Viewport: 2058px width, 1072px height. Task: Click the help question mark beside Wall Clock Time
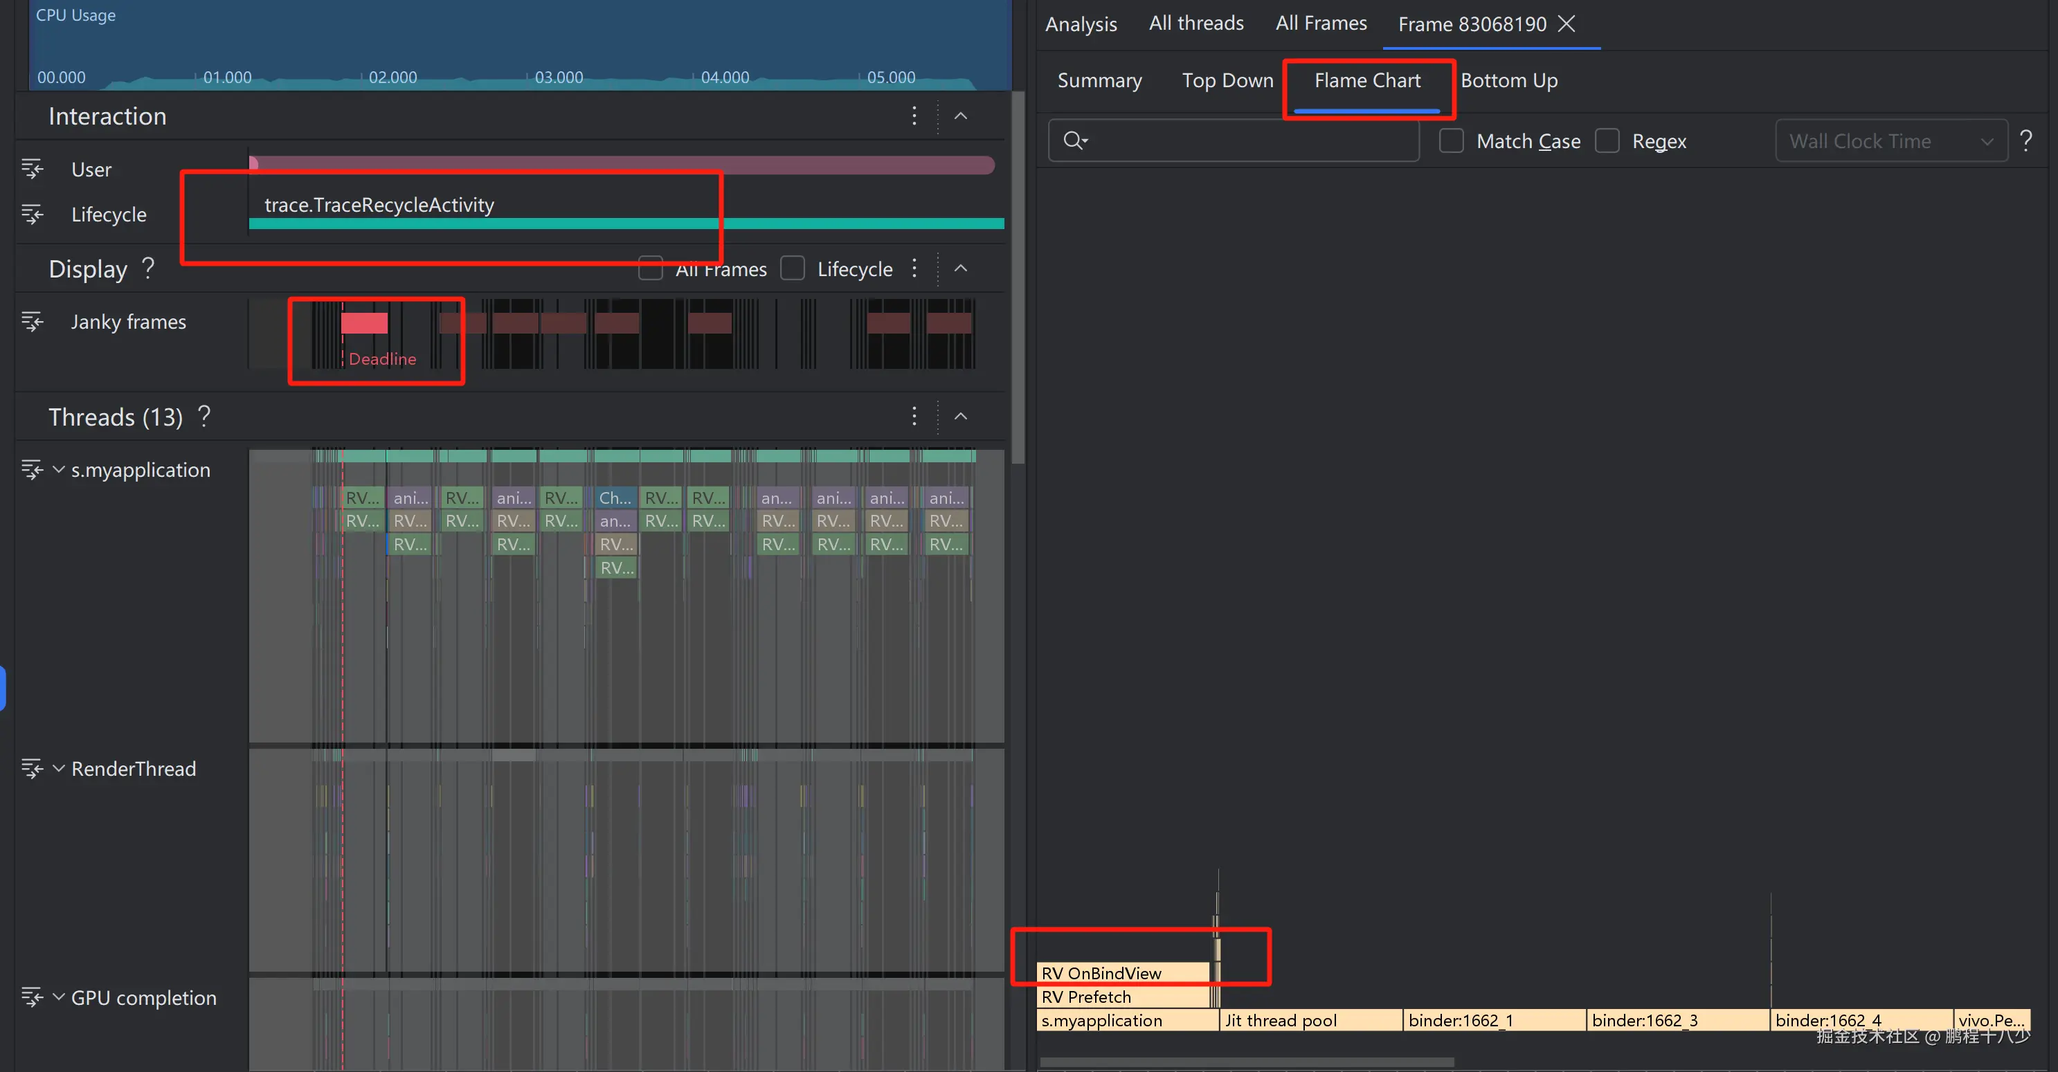pyautogui.click(x=2026, y=140)
